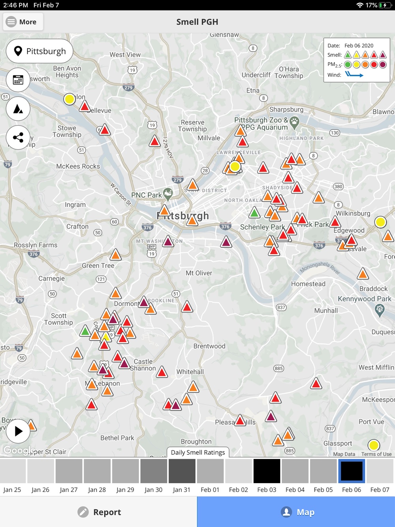Tap green smell triangle near North Oakland

(x=254, y=213)
